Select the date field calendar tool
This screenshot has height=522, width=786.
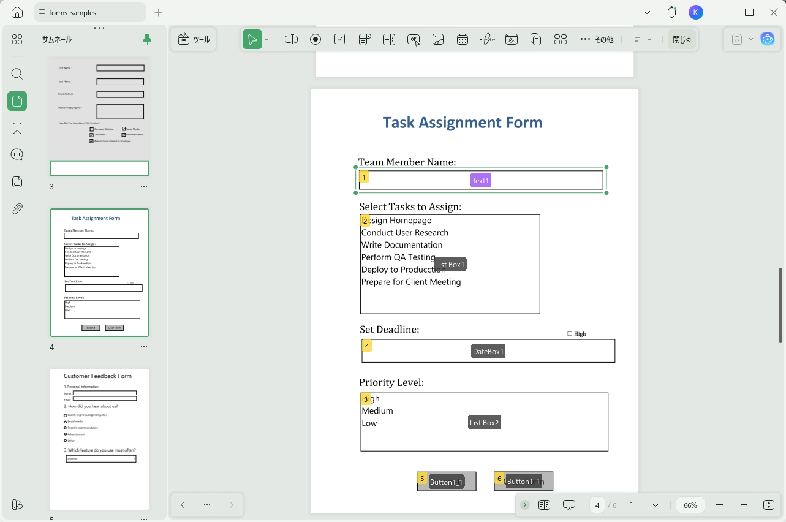point(463,39)
